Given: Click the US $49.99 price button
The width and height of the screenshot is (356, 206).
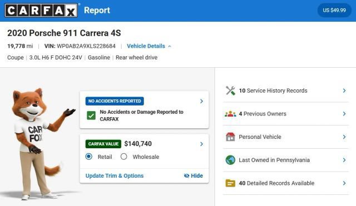Looking at the screenshot, I should pos(334,10).
